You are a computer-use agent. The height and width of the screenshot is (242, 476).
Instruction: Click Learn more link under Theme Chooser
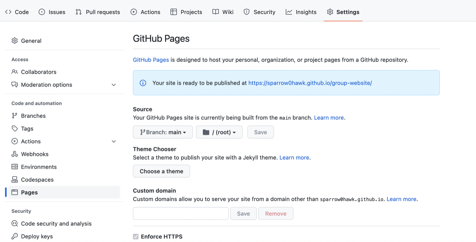point(294,158)
